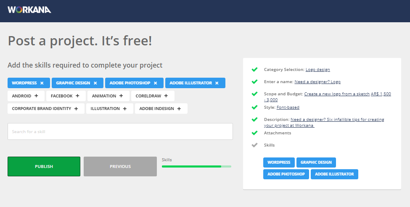
Task: Open the Logo design category link
Action: point(317,70)
